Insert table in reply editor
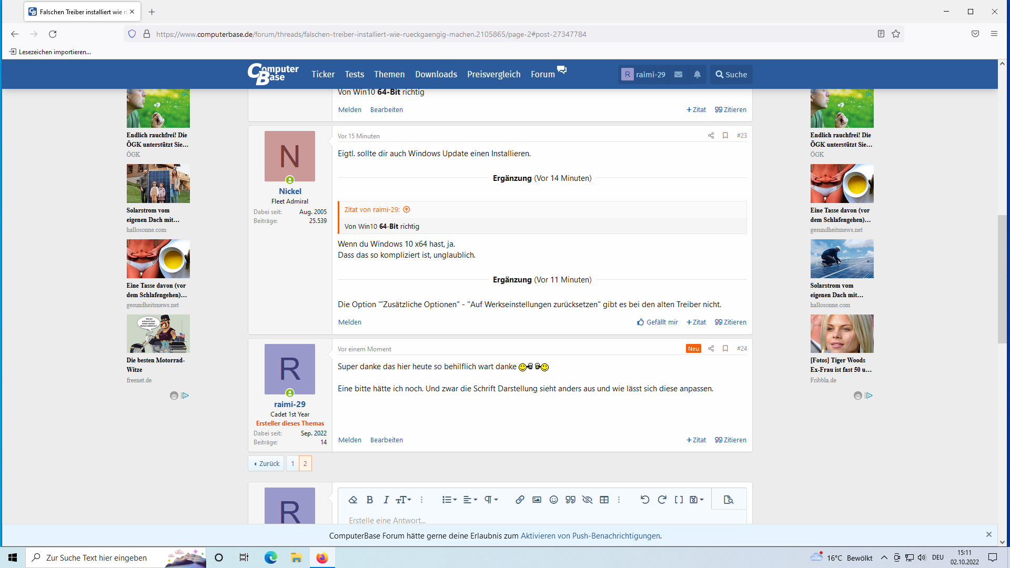1010x568 pixels. point(604,500)
